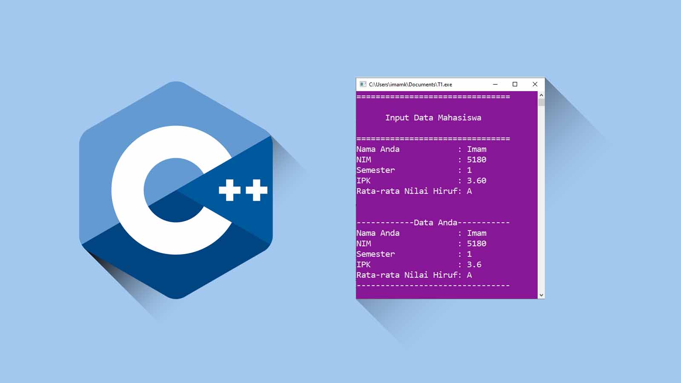Minimize the T1.exe console window
This screenshot has width=681, height=383.
point(495,84)
